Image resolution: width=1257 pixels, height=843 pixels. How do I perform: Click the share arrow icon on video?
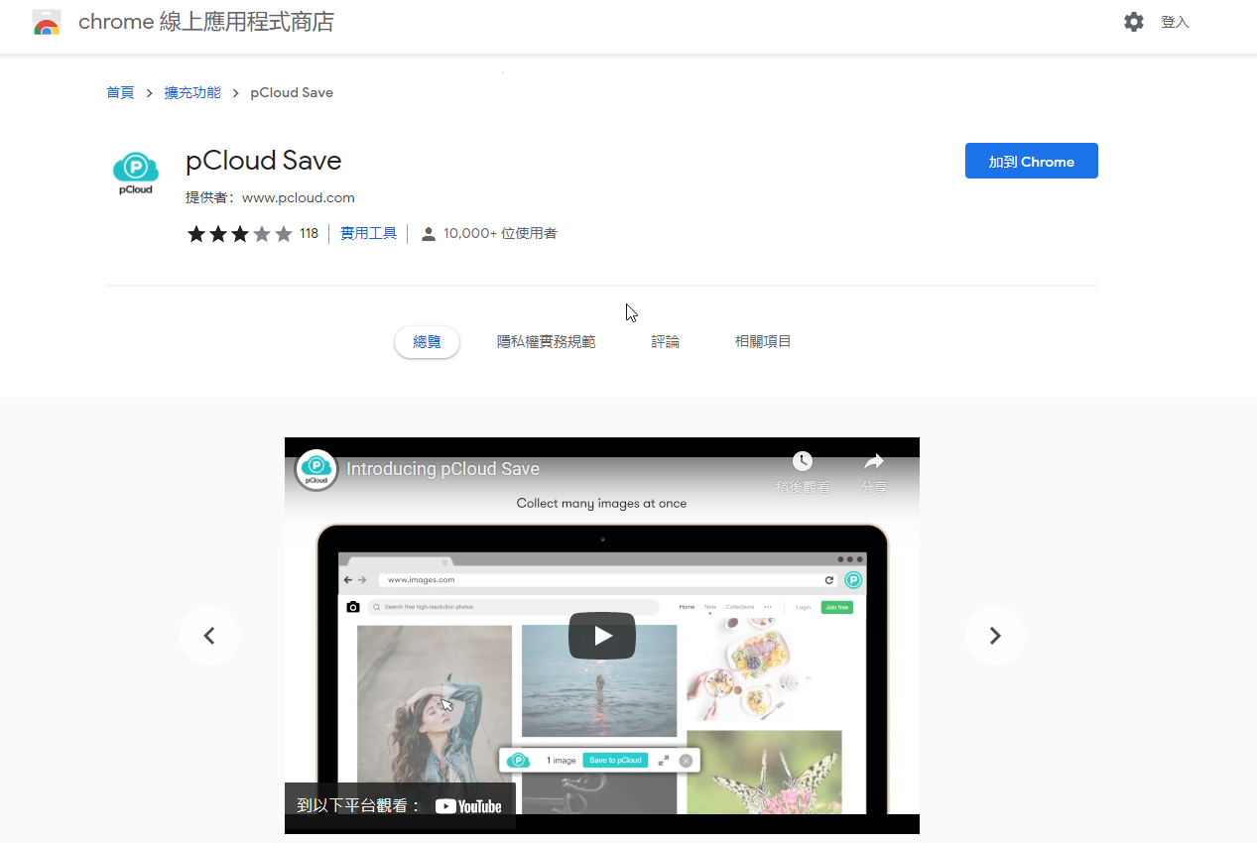pos(873,462)
